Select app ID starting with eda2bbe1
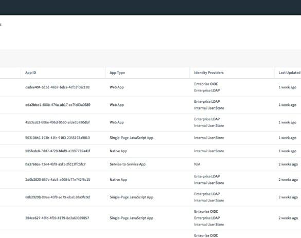This screenshot has height=238, width=301. pyautogui.click(x=58, y=105)
